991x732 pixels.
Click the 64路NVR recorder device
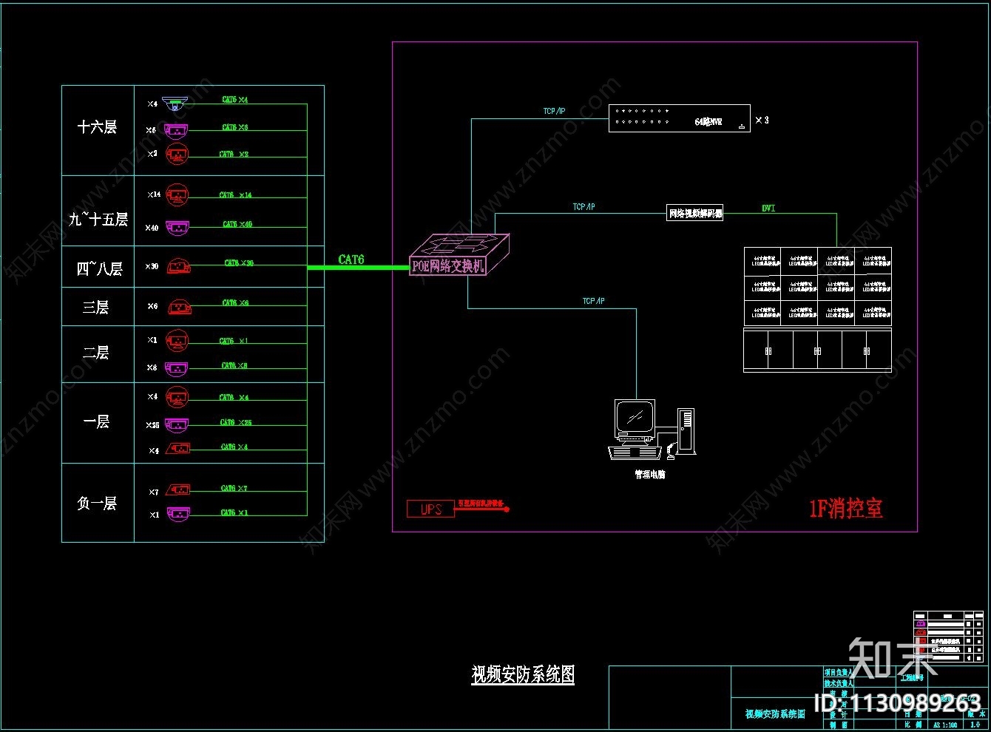pyautogui.click(x=680, y=118)
